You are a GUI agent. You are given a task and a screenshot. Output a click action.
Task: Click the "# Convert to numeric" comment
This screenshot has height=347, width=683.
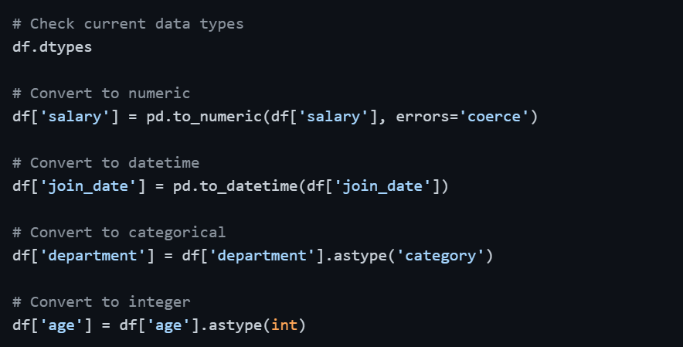[x=100, y=94]
